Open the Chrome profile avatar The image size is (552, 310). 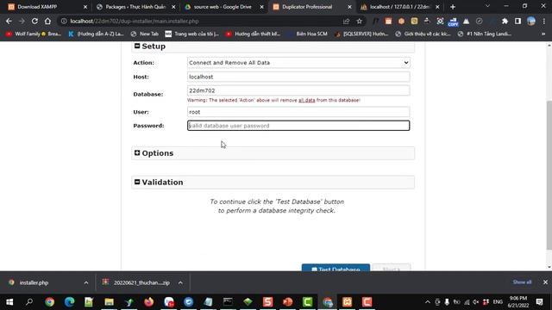531,21
